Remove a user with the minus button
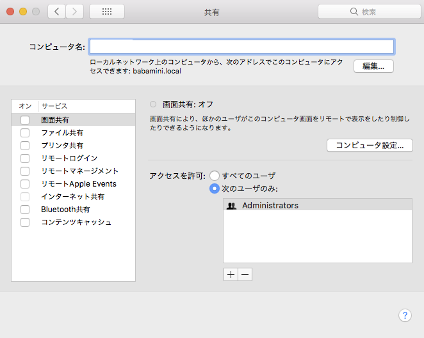The height and width of the screenshot is (338, 424). 245,274
